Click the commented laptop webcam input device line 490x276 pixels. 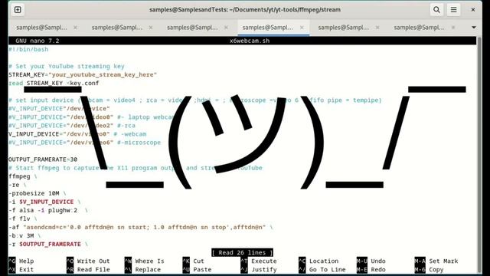click(91, 117)
